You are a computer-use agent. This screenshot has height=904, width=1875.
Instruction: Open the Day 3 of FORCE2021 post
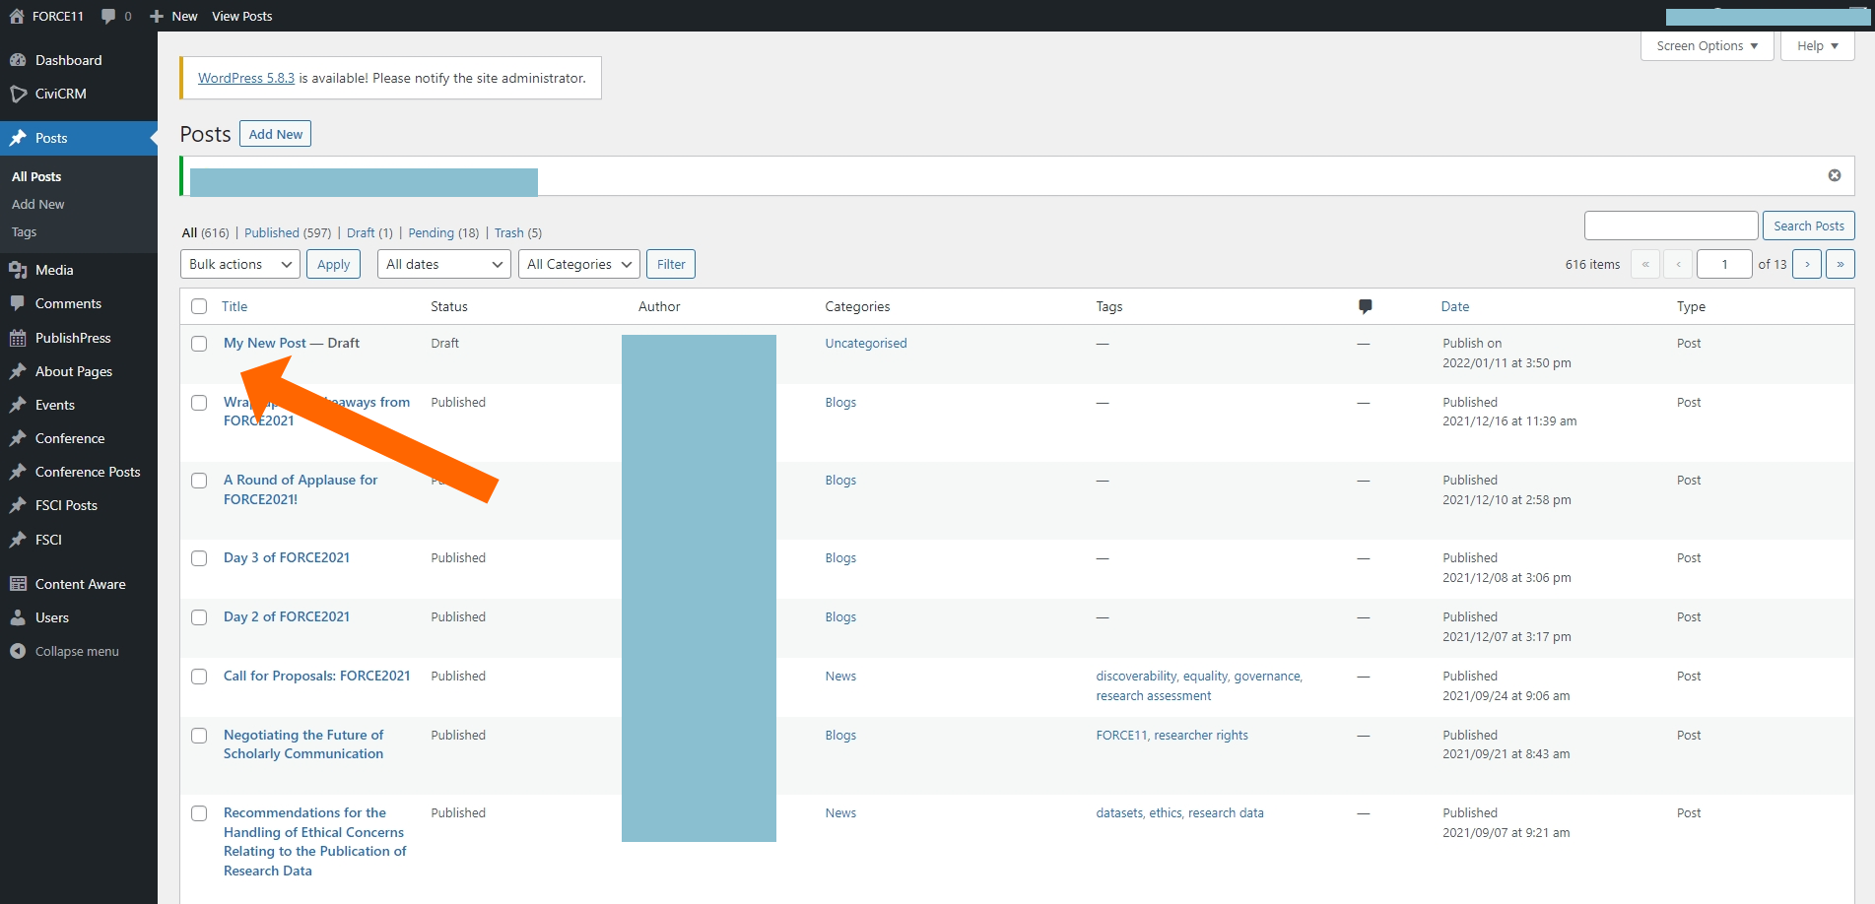coord(287,557)
